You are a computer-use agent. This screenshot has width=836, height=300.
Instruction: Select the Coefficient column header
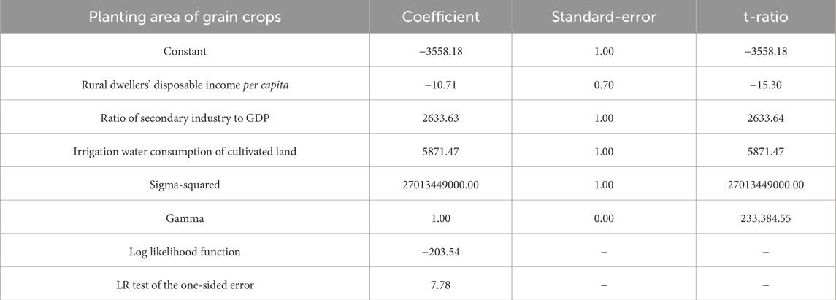point(441,17)
